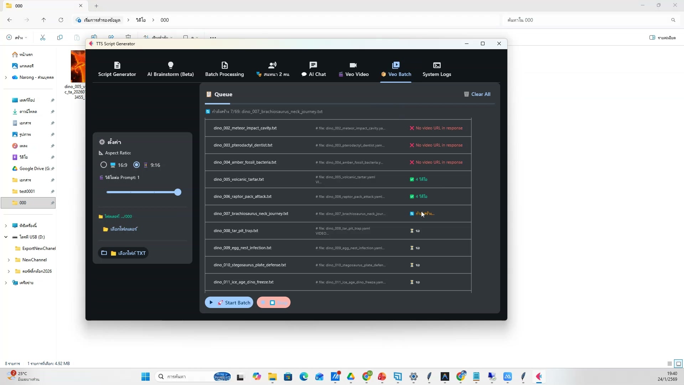This screenshot has width=684, height=385.
Task: Open the Script Generator tab icon
Action: 117,65
